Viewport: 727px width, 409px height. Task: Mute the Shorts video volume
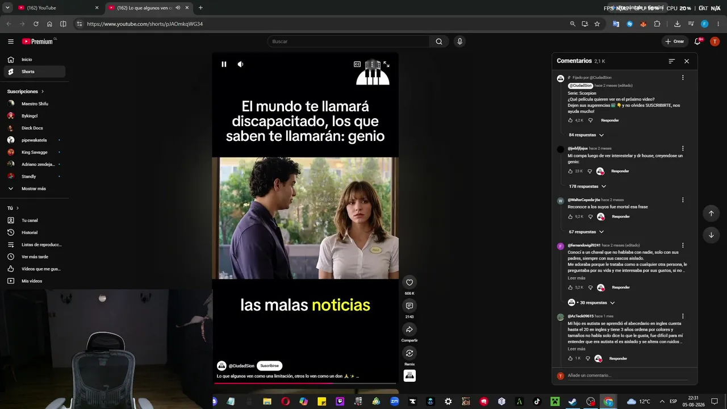click(240, 64)
